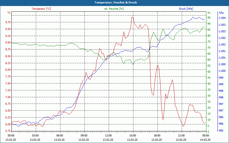Screen dimensions: 229x143
Task: Select the green "rel. Feuchte [%]" legend label
Action: point(114,9)
